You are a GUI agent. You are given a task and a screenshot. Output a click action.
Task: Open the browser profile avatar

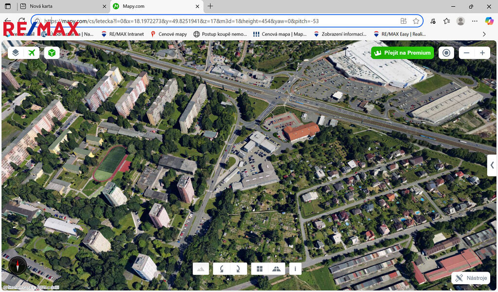(x=461, y=21)
